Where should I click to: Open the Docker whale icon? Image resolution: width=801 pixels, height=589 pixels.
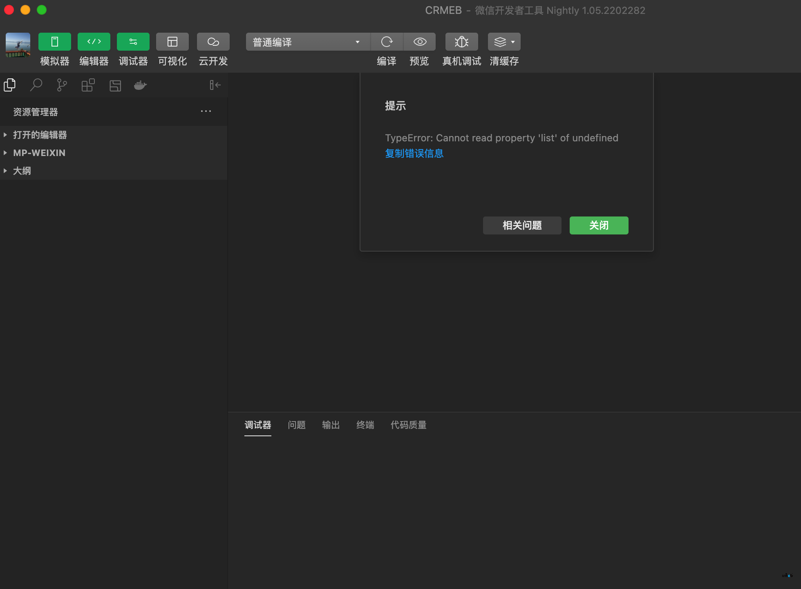141,85
